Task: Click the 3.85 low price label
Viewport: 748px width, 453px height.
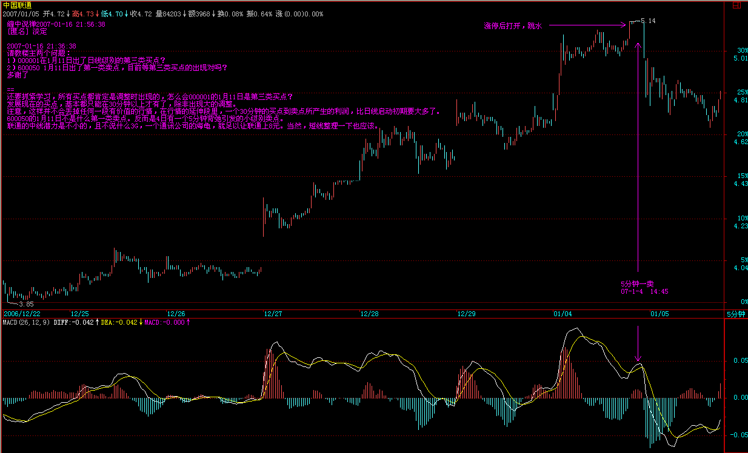Action: pyautogui.click(x=26, y=303)
